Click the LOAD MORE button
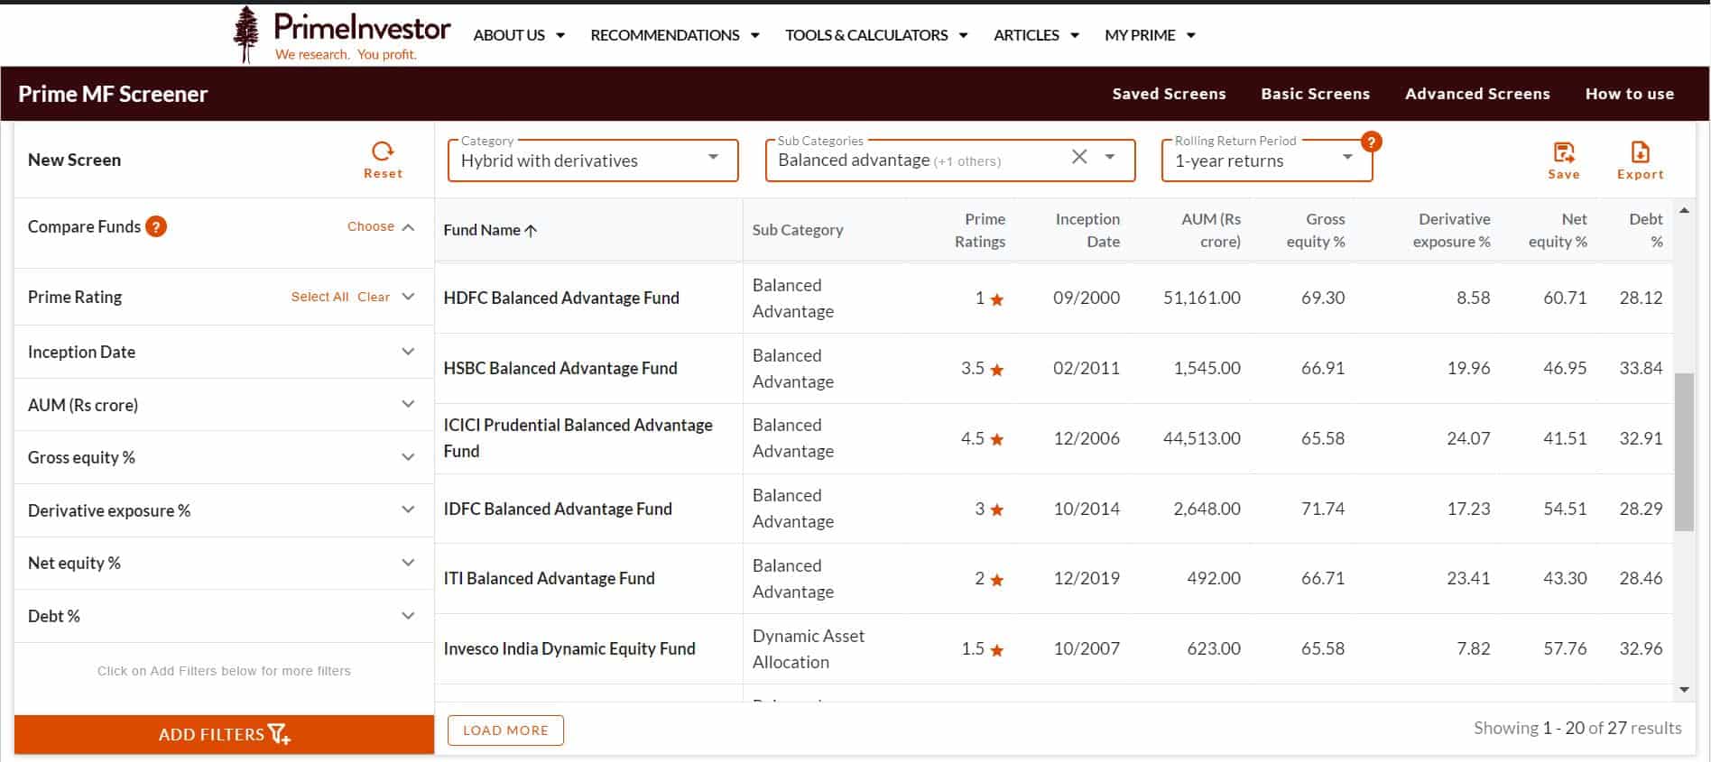This screenshot has height=762, width=1711. click(x=505, y=730)
